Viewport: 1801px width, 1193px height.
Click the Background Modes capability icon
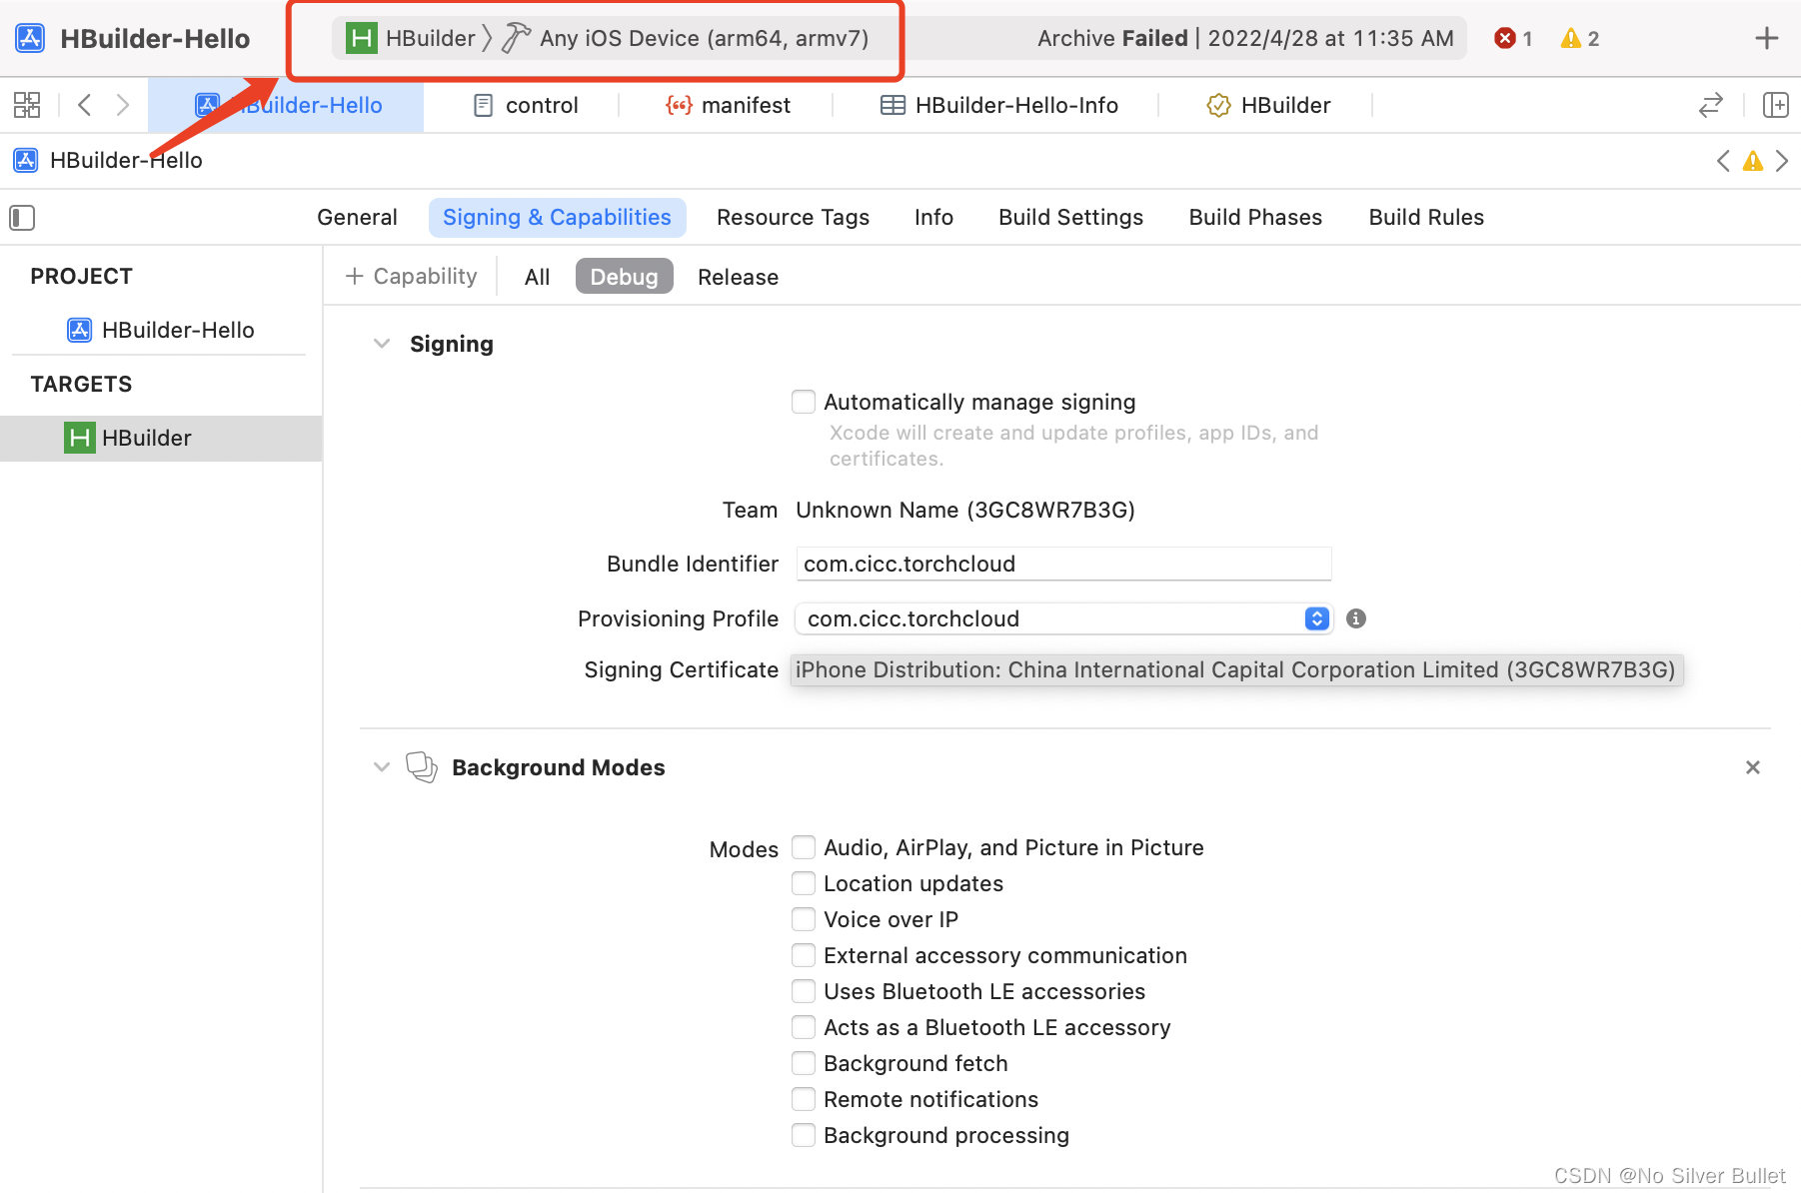click(x=422, y=767)
